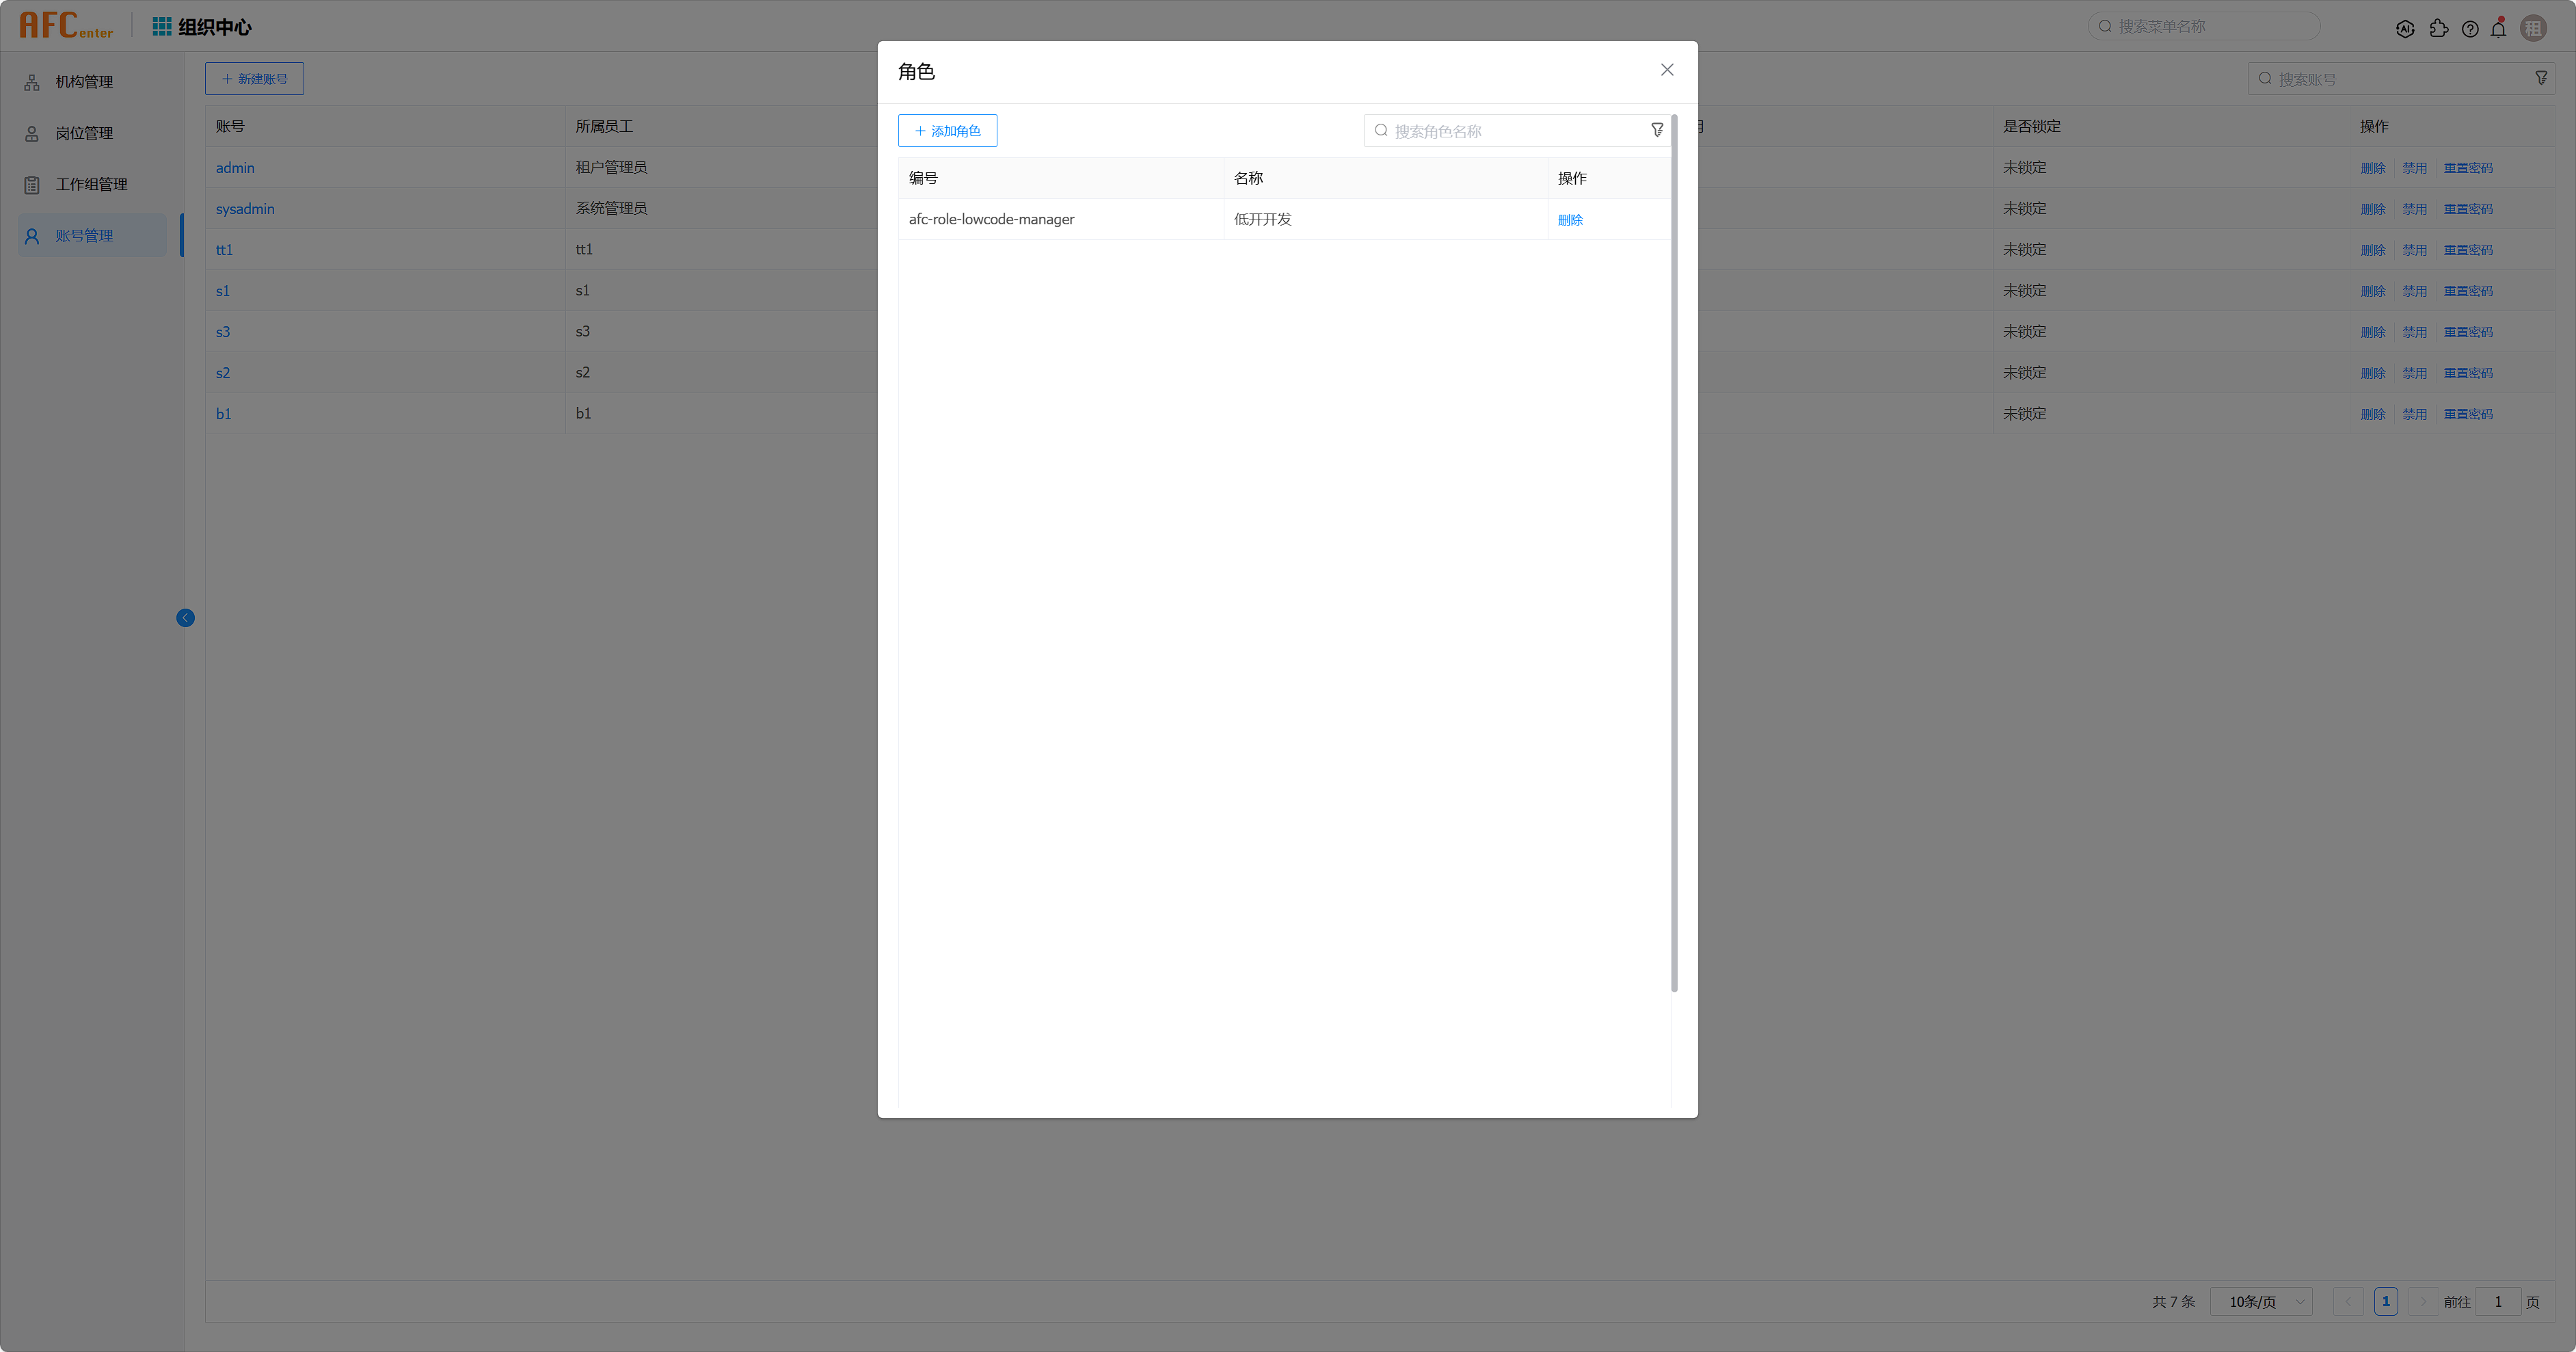Click the 新建账号 button
The image size is (2576, 1352).
(254, 79)
